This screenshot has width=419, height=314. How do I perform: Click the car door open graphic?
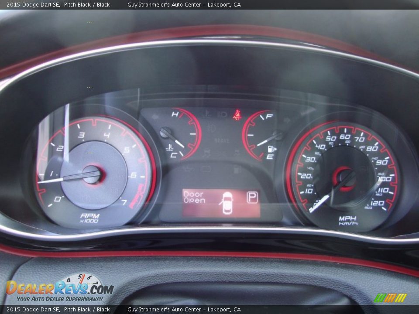pos(227,203)
